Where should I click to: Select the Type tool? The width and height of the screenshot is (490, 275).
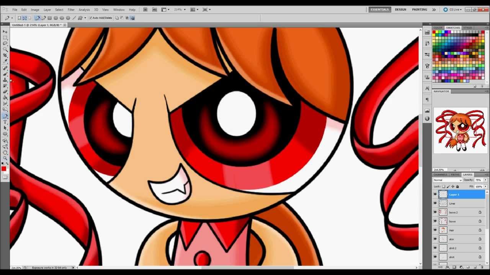point(5,122)
